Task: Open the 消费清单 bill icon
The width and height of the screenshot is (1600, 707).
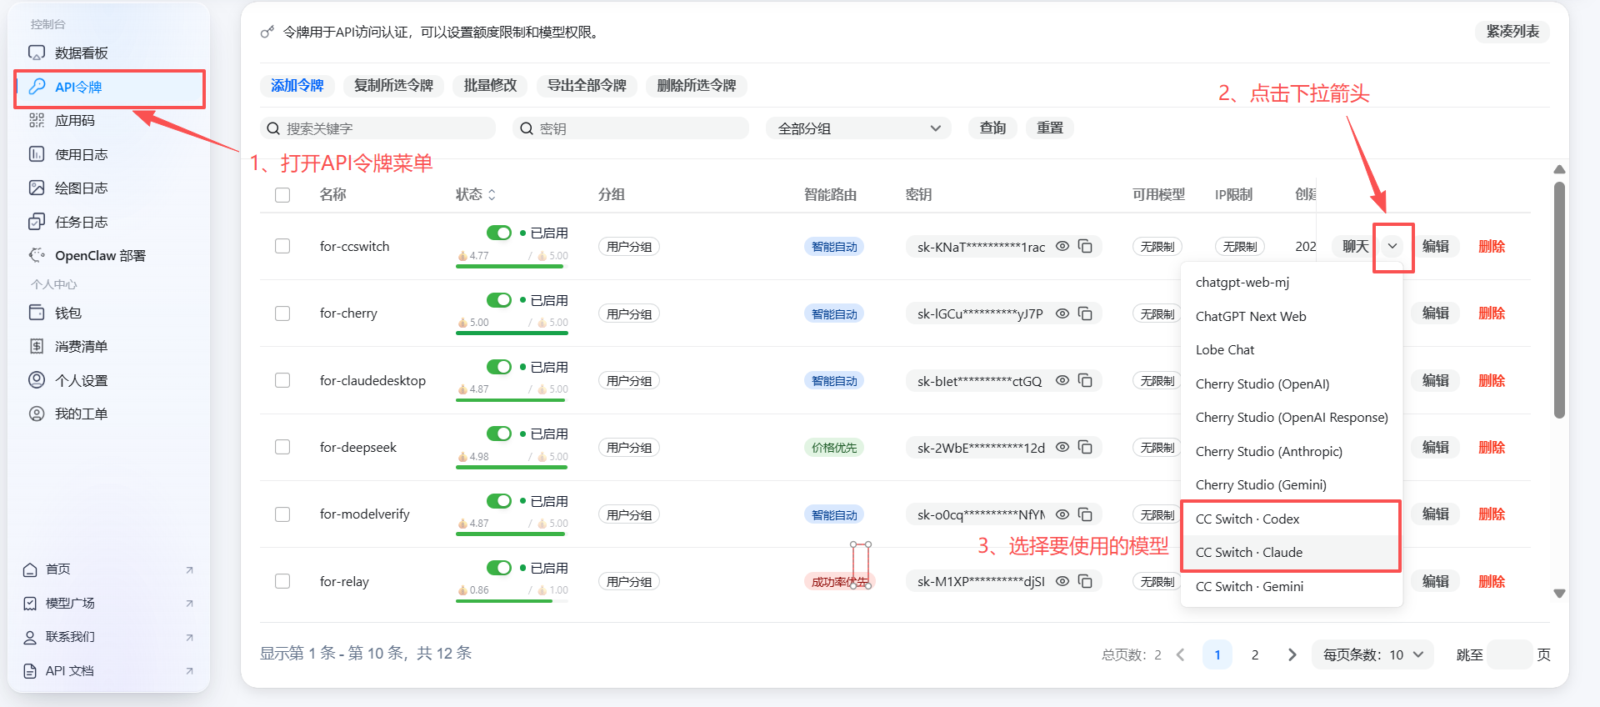Action: tap(37, 346)
